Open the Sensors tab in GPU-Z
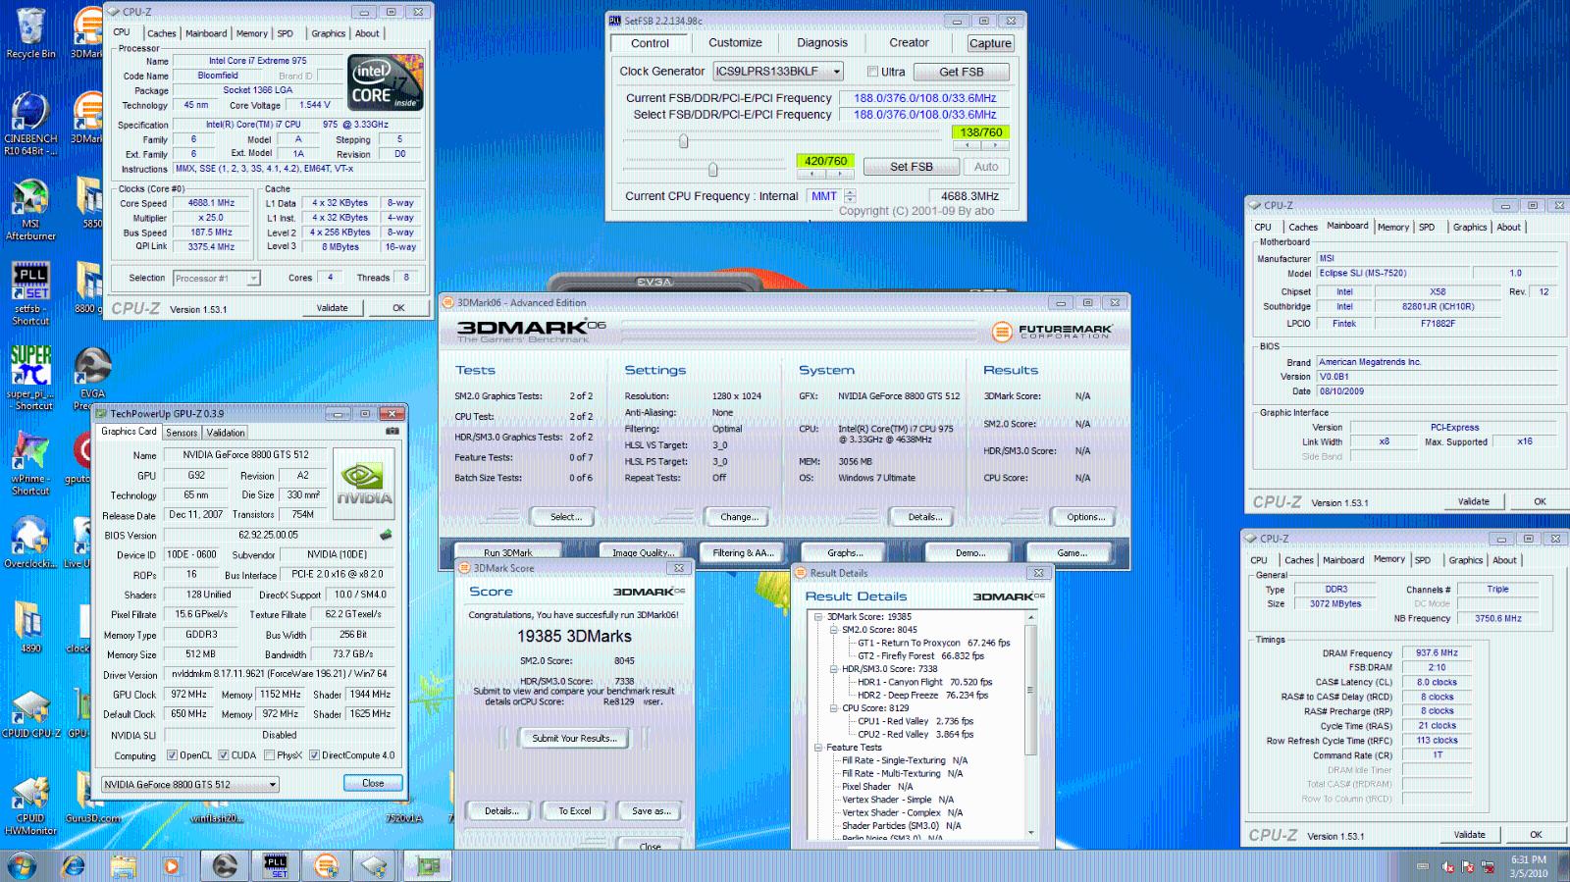This screenshot has height=882, width=1570. click(x=182, y=433)
